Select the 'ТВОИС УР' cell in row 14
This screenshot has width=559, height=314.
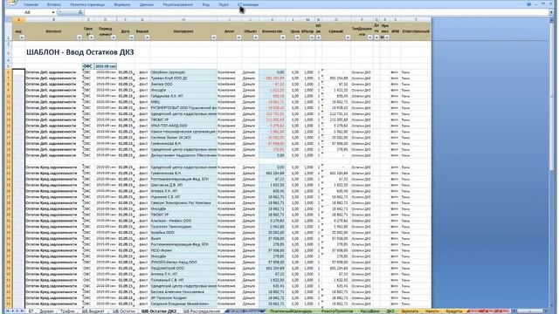coord(183,119)
